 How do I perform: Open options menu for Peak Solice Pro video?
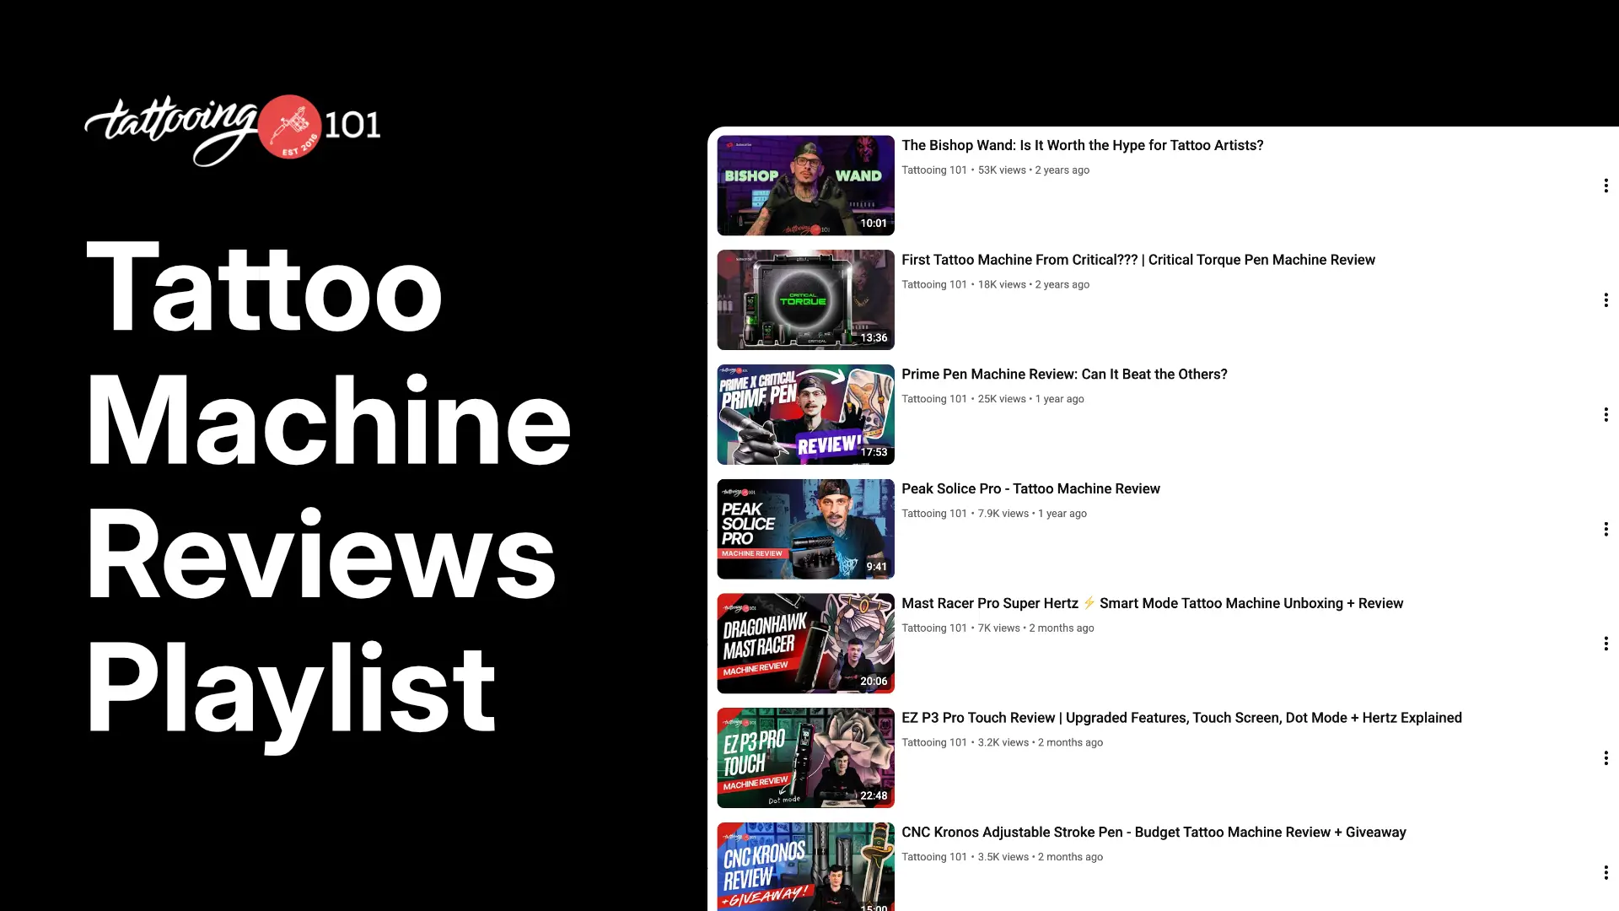pos(1606,529)
